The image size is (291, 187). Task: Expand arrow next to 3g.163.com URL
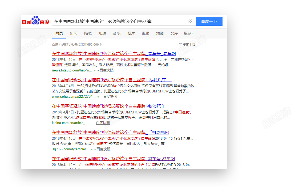[92, 149]
